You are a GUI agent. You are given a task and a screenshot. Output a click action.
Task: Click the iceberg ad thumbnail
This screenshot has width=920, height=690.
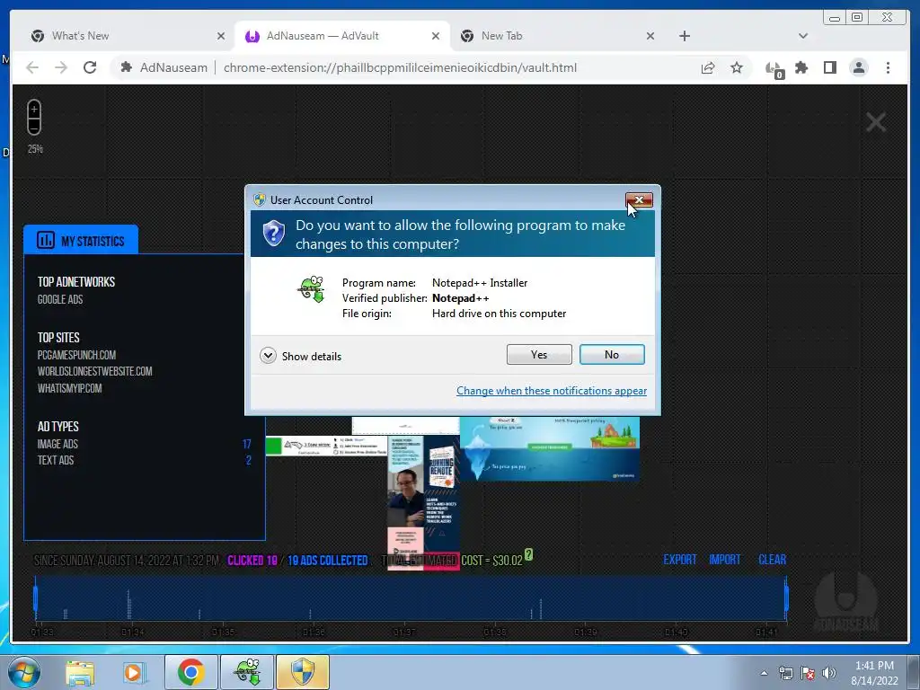tap(549, 449)
